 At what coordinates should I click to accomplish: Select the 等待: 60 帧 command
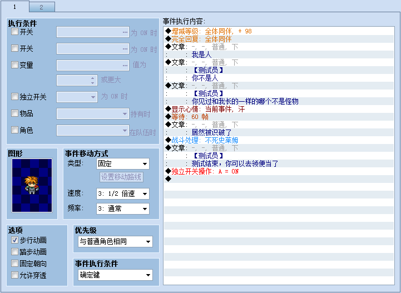tap(279, 117)
